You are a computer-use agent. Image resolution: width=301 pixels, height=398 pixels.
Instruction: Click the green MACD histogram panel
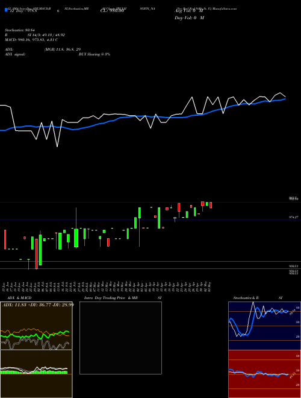(x=36, y=374)
